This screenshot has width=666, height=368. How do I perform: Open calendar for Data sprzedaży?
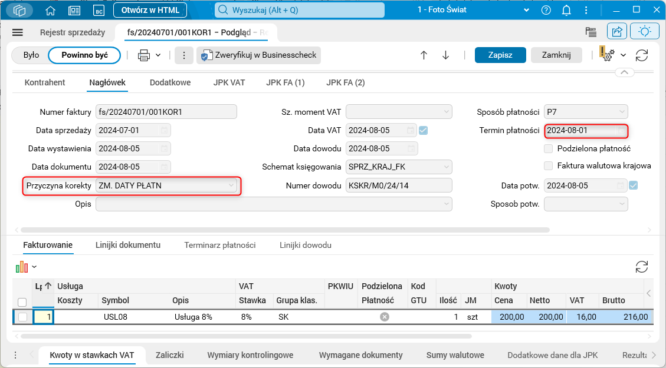pyautogui.click(x=165, y=131)
